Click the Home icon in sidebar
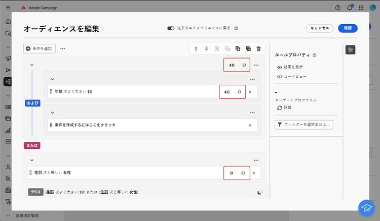 [x=8, y=22]
